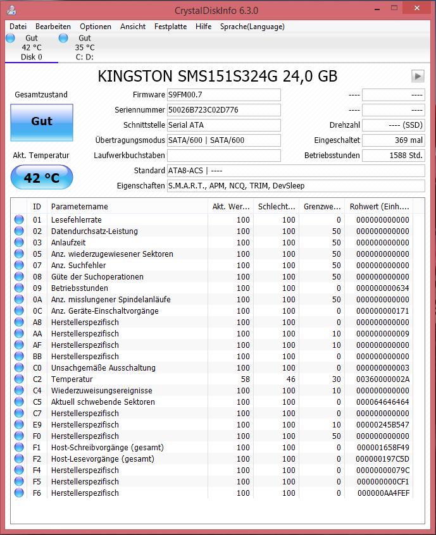The width and height of the screenshot is (436, 535).
Task: Select the F6 Herstellerspezifisch row name
Action: coord(85,493)
